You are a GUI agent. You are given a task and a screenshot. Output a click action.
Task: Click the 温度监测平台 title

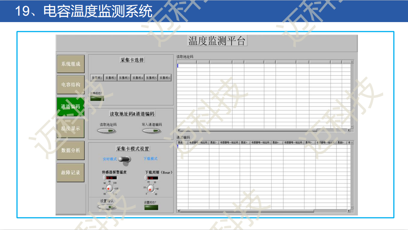(x=217, y=41)
